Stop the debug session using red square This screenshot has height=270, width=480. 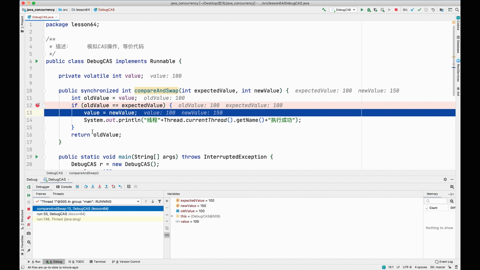(28, 209)
